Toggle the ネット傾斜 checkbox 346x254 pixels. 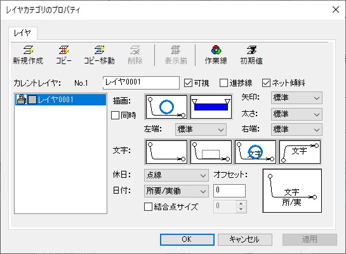point(266,83)
